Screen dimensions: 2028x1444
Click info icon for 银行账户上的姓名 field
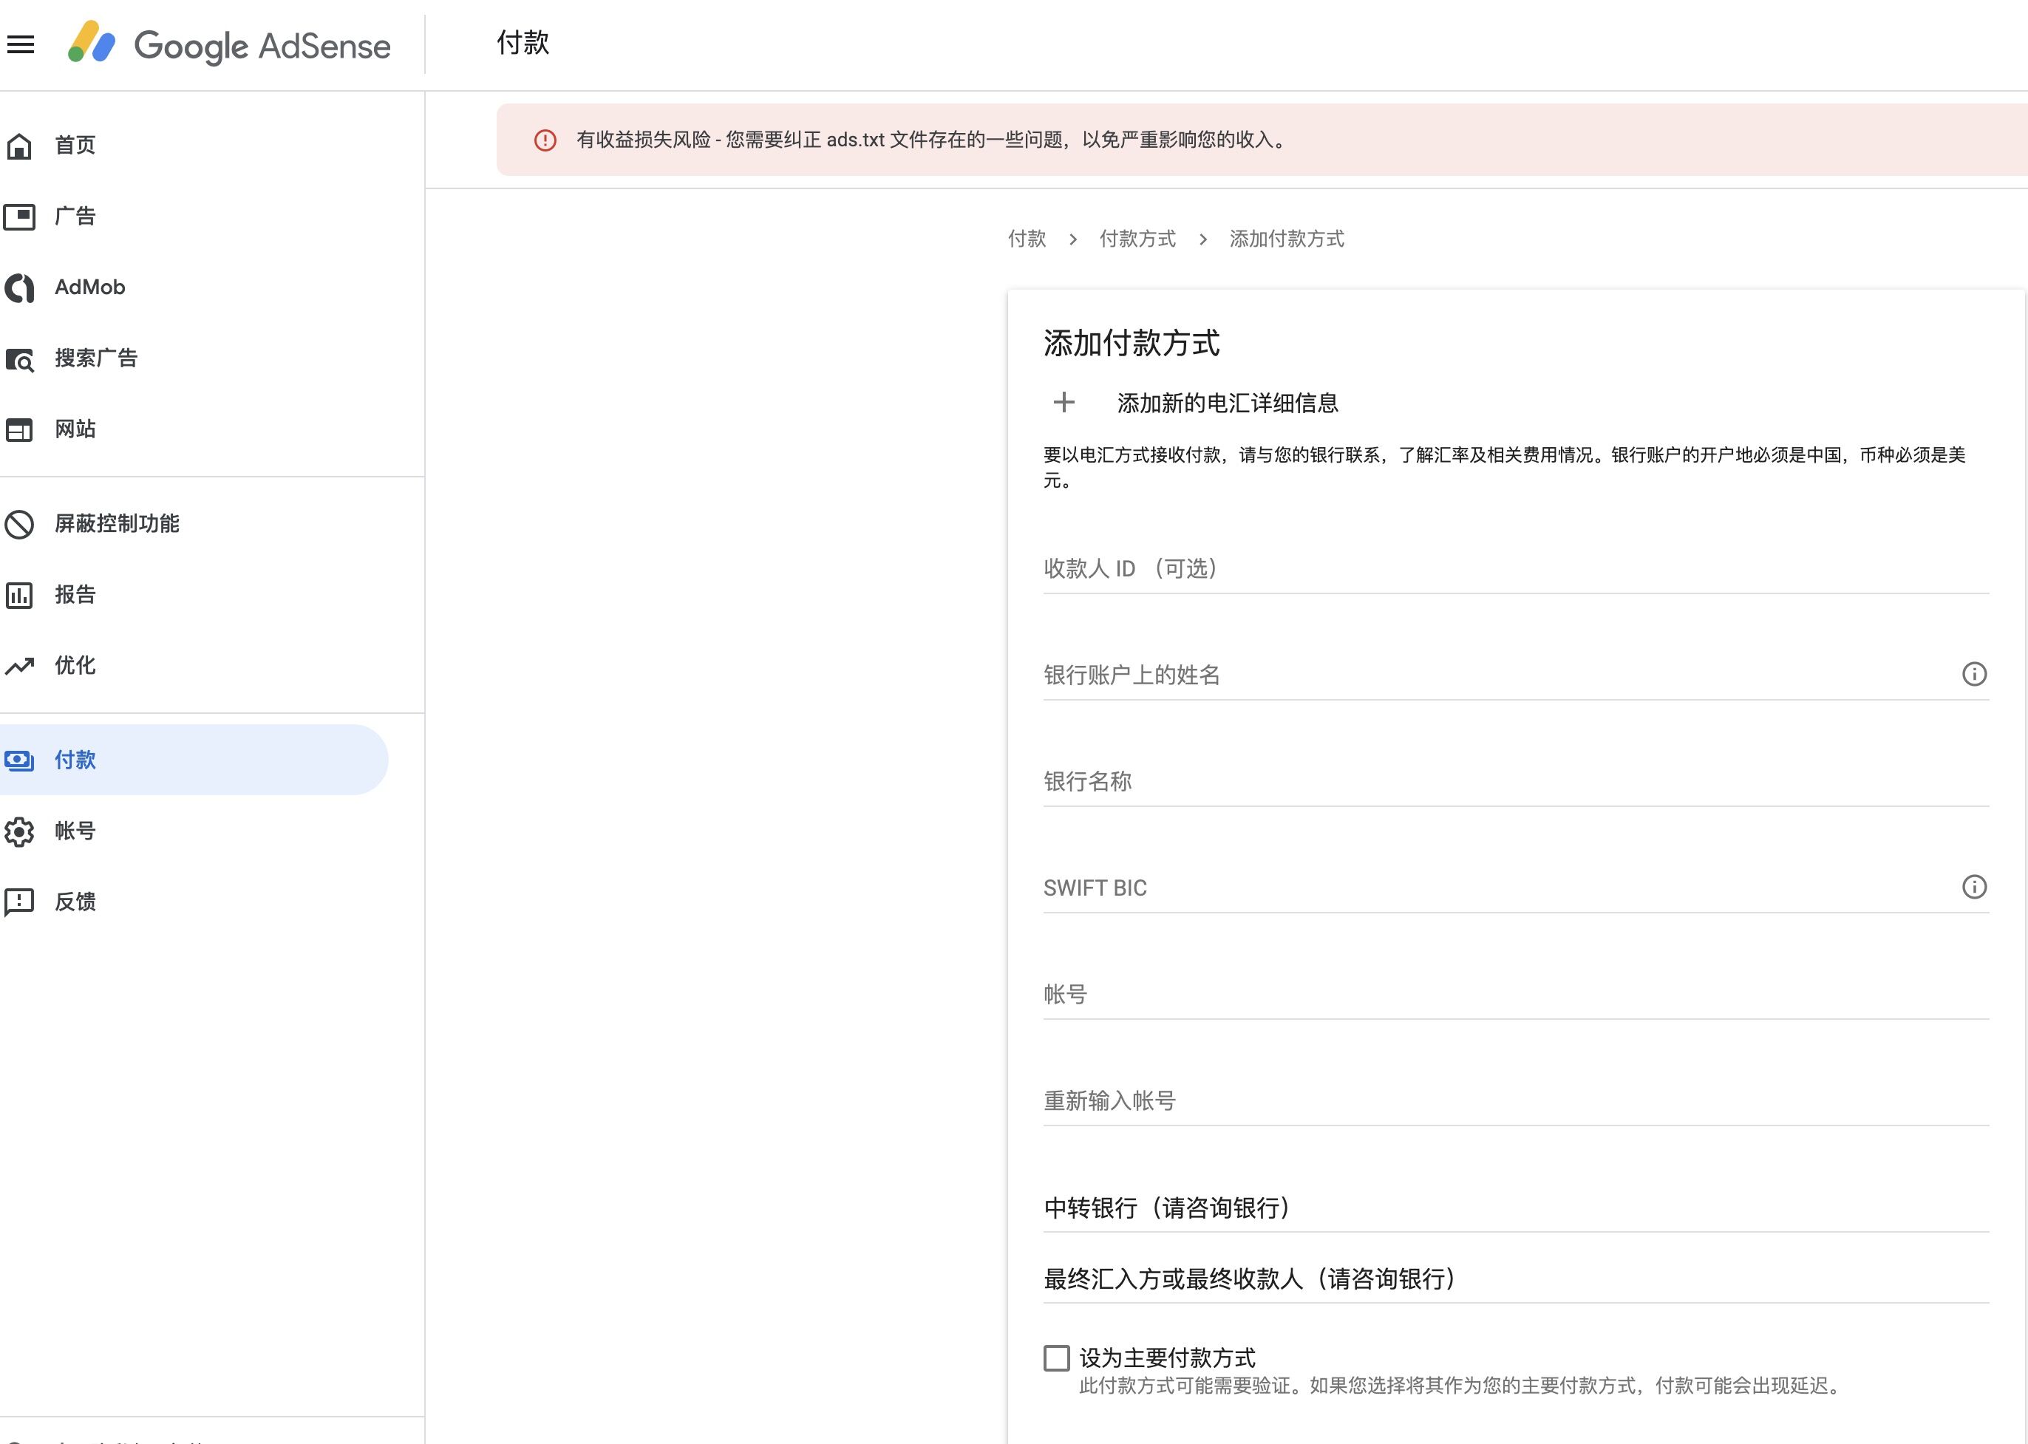pos(1974,674)
